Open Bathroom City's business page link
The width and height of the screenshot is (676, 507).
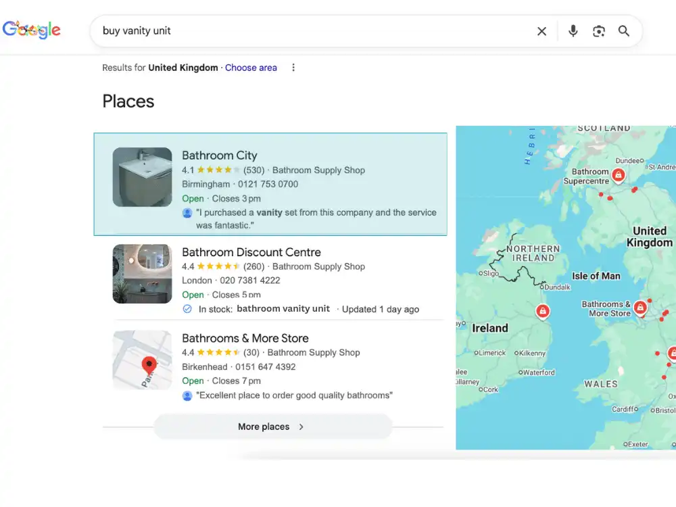click(x=220, y=155)
